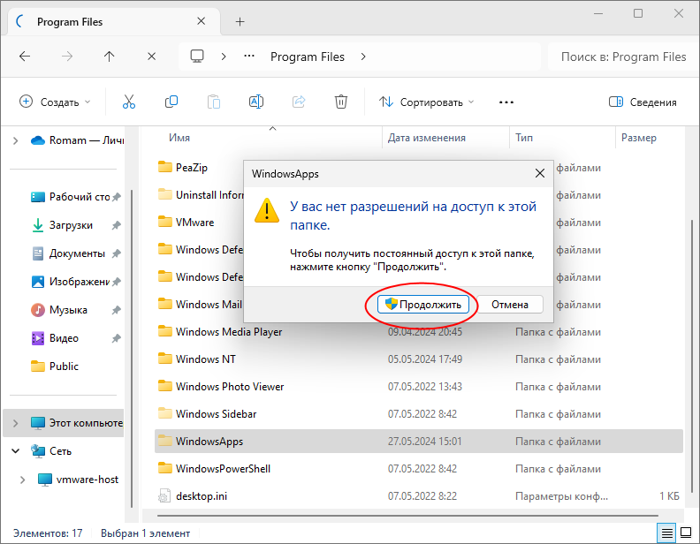Select the Windows NT folder
This screenshot has height=544, width=700.
click(x=197, y=359)
